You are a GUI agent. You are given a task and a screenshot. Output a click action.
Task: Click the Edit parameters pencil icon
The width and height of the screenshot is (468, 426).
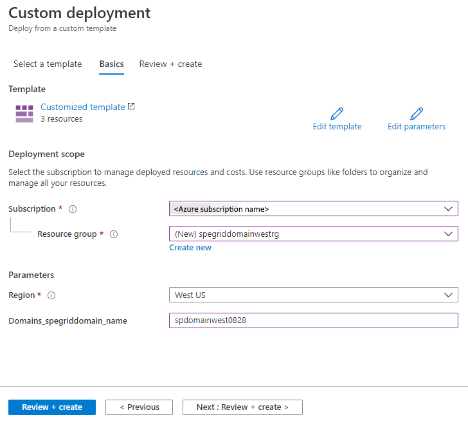tap(417, 114)
